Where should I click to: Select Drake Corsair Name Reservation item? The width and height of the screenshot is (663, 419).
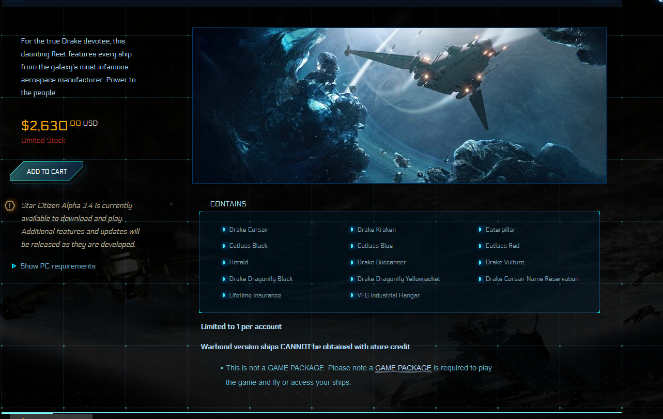click(532, 279)
